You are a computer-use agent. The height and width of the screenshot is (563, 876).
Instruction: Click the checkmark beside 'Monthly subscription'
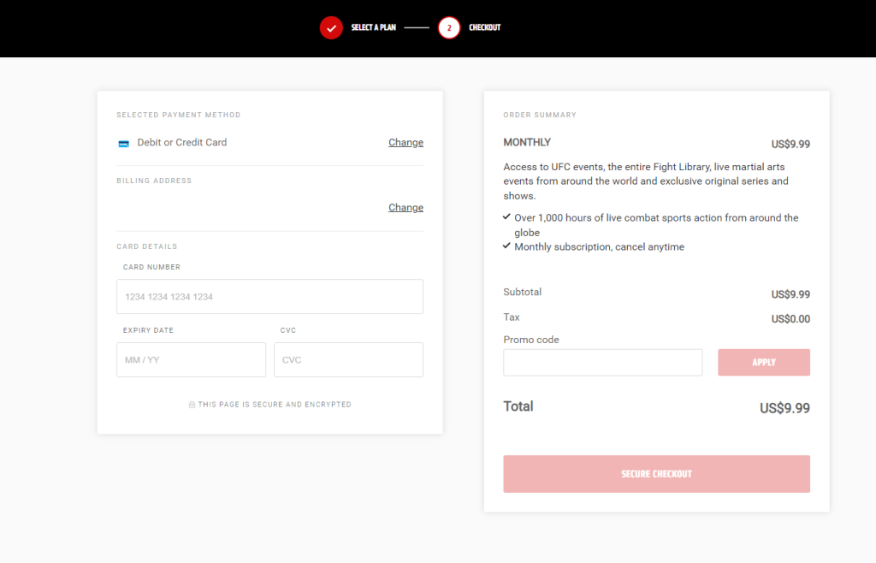506,246
